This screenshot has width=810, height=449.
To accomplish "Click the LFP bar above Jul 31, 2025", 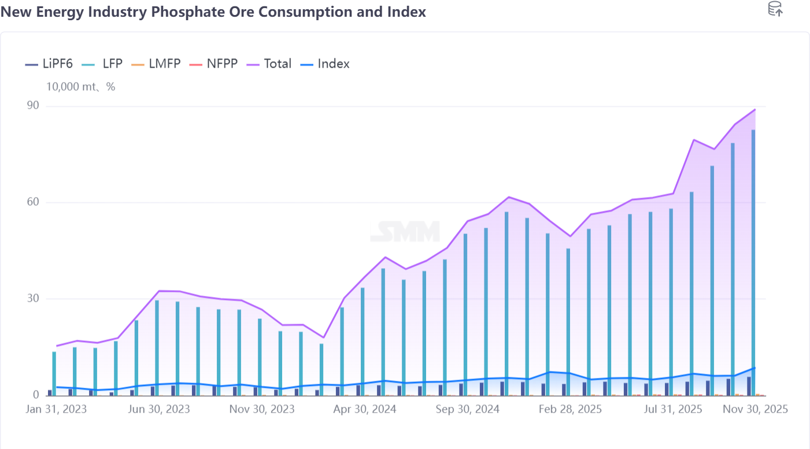I will [671, 300].
